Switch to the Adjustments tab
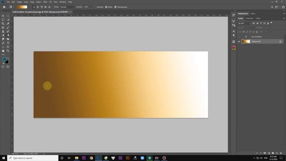This screenshot has width=286, height=161. 243,13
